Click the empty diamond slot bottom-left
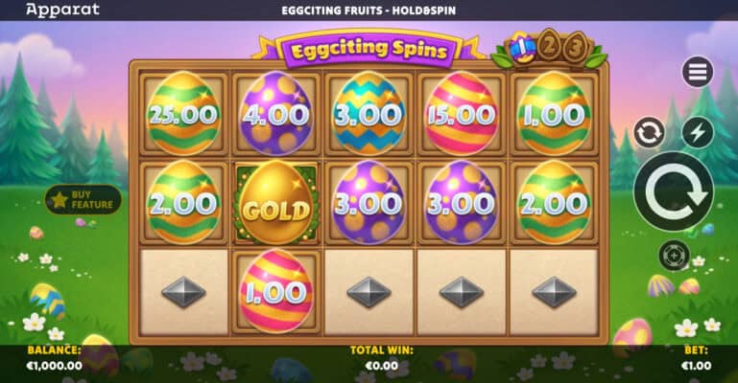Viewport: 738px width, 383px height. click(183, 292)
